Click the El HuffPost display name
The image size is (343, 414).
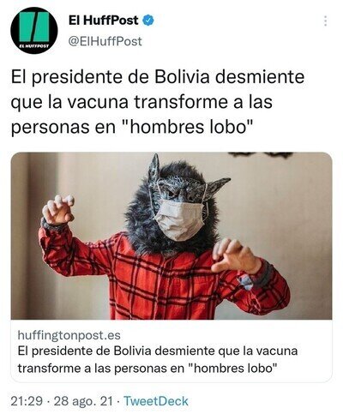tap(104, 21)
